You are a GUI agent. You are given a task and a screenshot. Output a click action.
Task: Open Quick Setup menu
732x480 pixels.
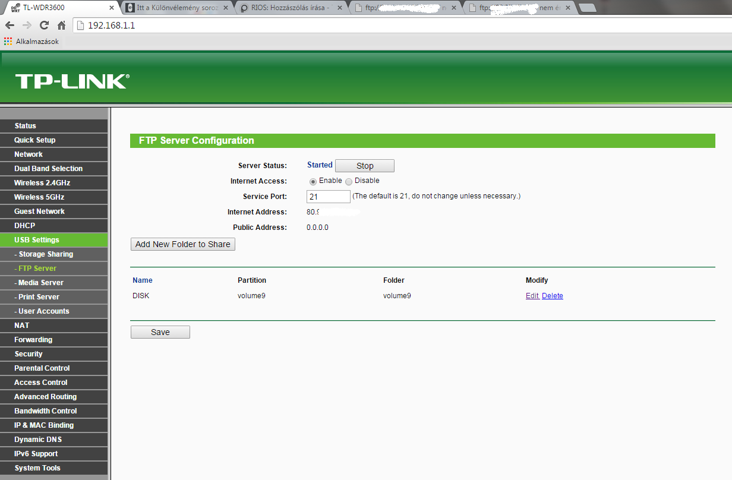[x=54, y=140]
